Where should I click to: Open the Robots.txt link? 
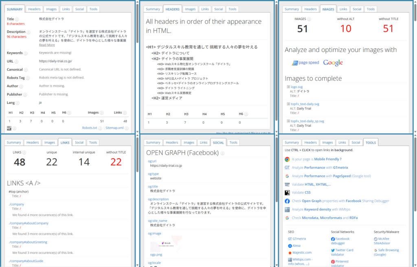[89, 128]
